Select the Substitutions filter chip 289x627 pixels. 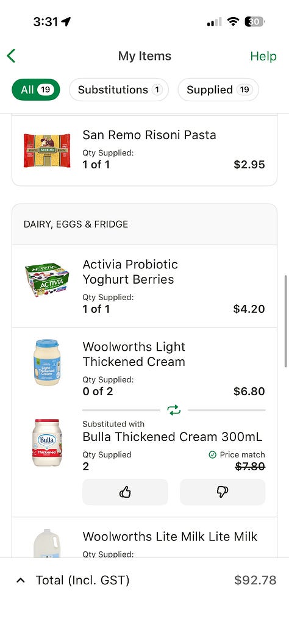(x=119, y=90)
